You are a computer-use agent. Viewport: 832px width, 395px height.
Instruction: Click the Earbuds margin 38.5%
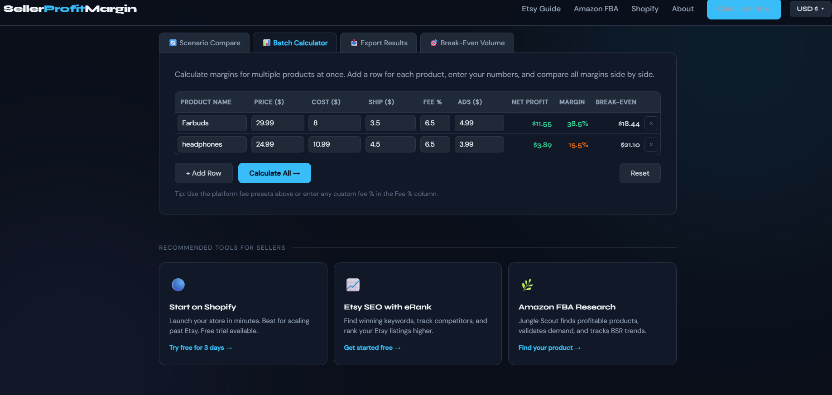[577, 124]
